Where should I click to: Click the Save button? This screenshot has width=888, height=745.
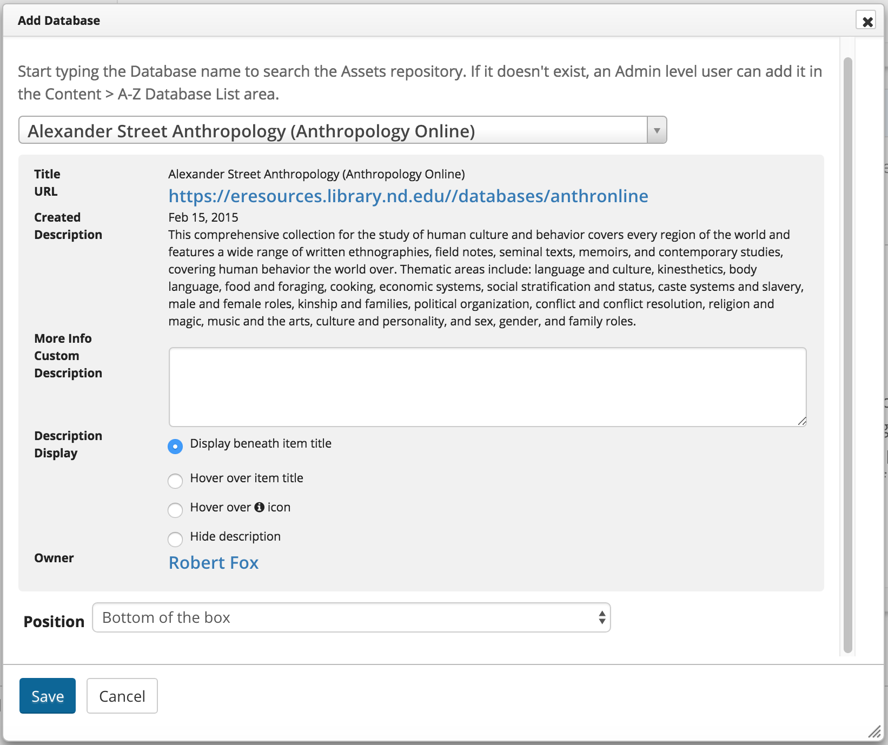point(48,696)
